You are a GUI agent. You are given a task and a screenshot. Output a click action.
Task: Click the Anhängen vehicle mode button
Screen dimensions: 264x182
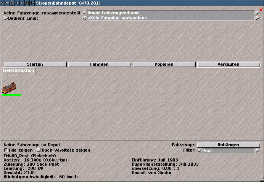[228, 145]
